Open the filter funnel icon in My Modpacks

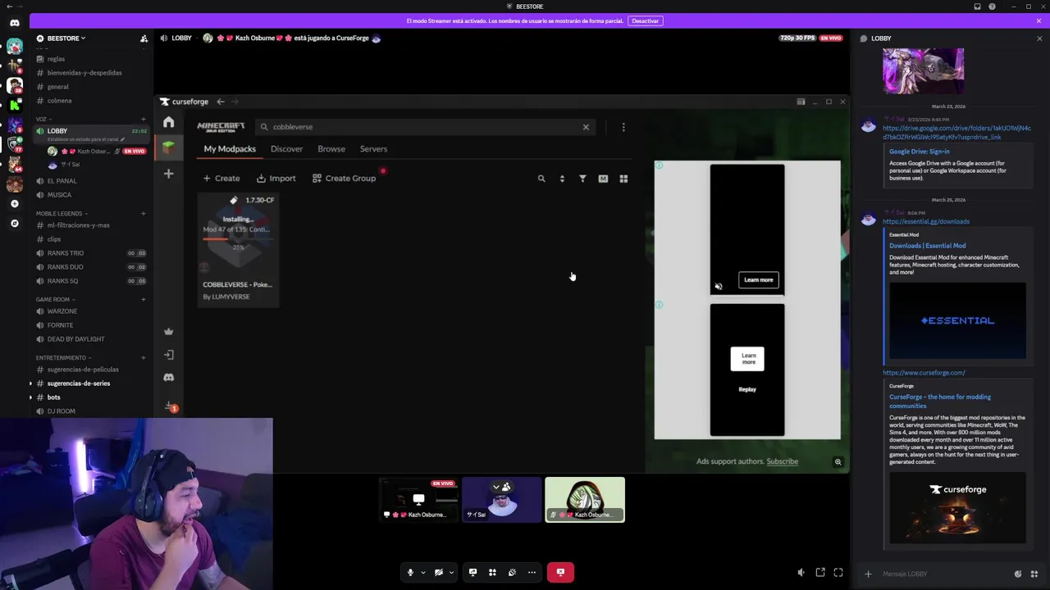click(x=582, y=179)
